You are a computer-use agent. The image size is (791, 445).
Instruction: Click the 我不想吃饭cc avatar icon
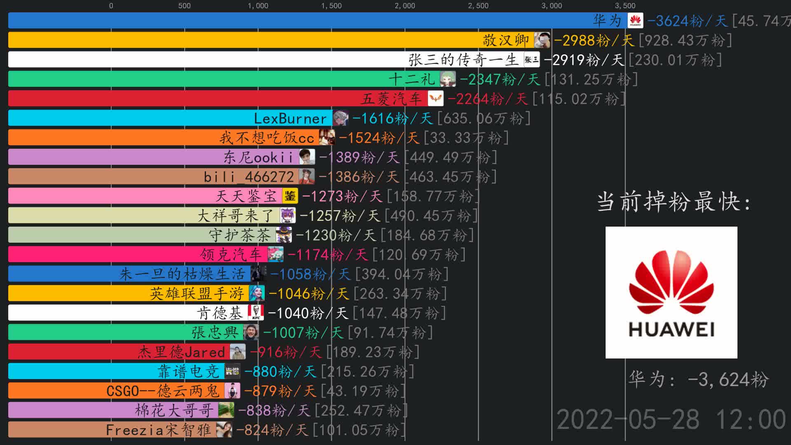click(327, 138)
